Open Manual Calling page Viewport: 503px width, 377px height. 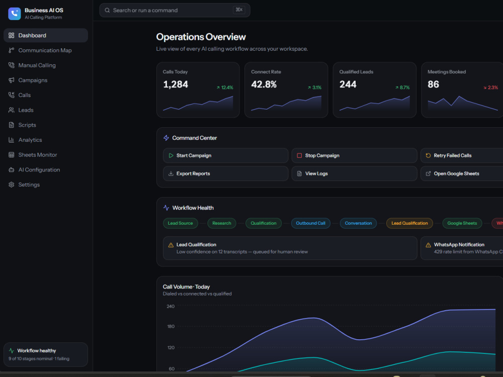pyautogui.click(x=46, y=65)
